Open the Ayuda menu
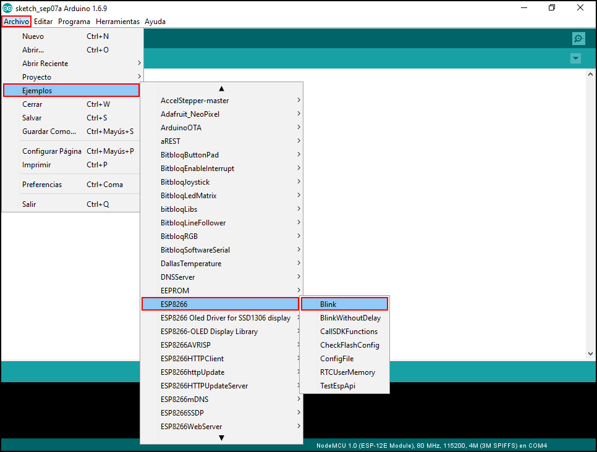Image resolution: width=597 pixels, height=452 pixels. coord(155,22)
